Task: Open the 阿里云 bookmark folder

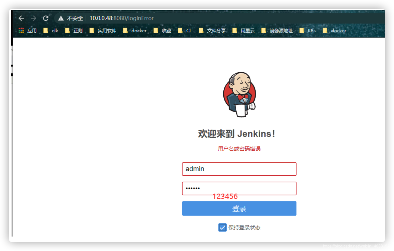Action: [243, 31]
